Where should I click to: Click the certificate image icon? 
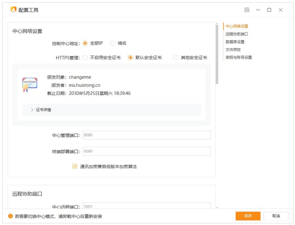(30, 84)
